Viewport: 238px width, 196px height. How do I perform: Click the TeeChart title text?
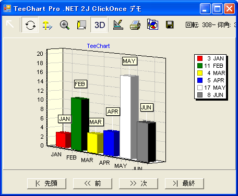tap(98, 46)
